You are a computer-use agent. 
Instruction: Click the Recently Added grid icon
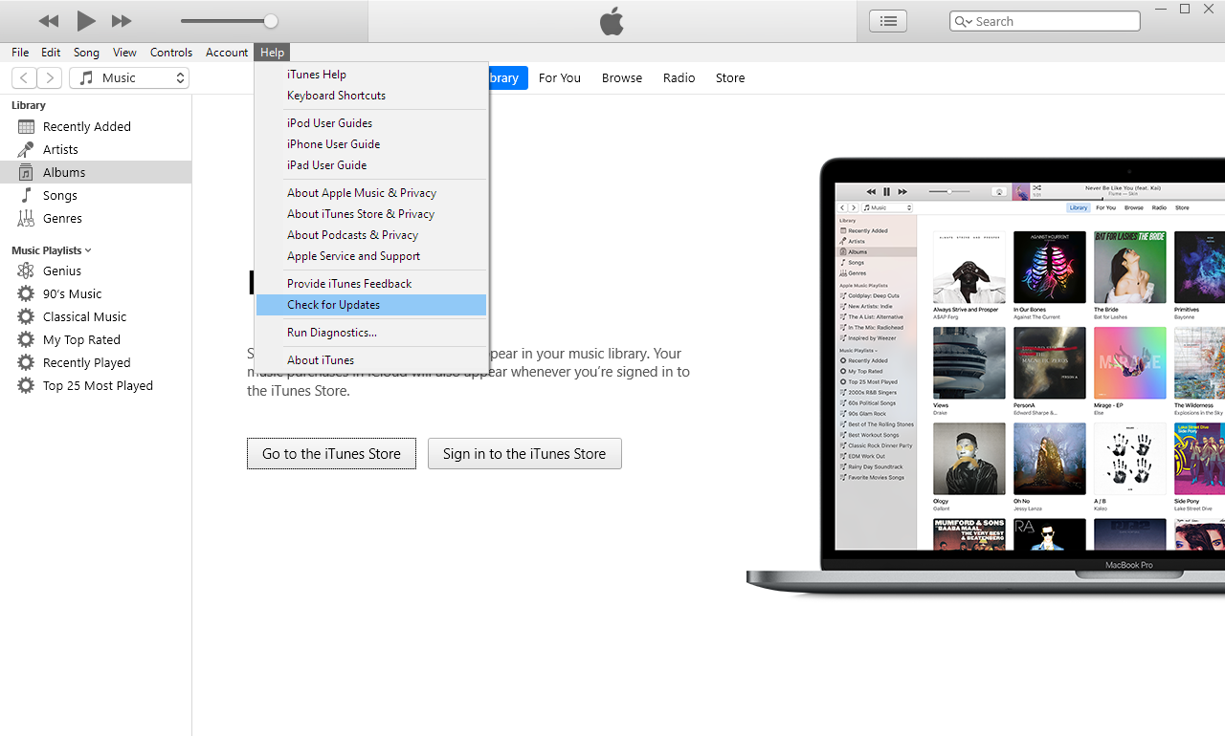(26, 126)
